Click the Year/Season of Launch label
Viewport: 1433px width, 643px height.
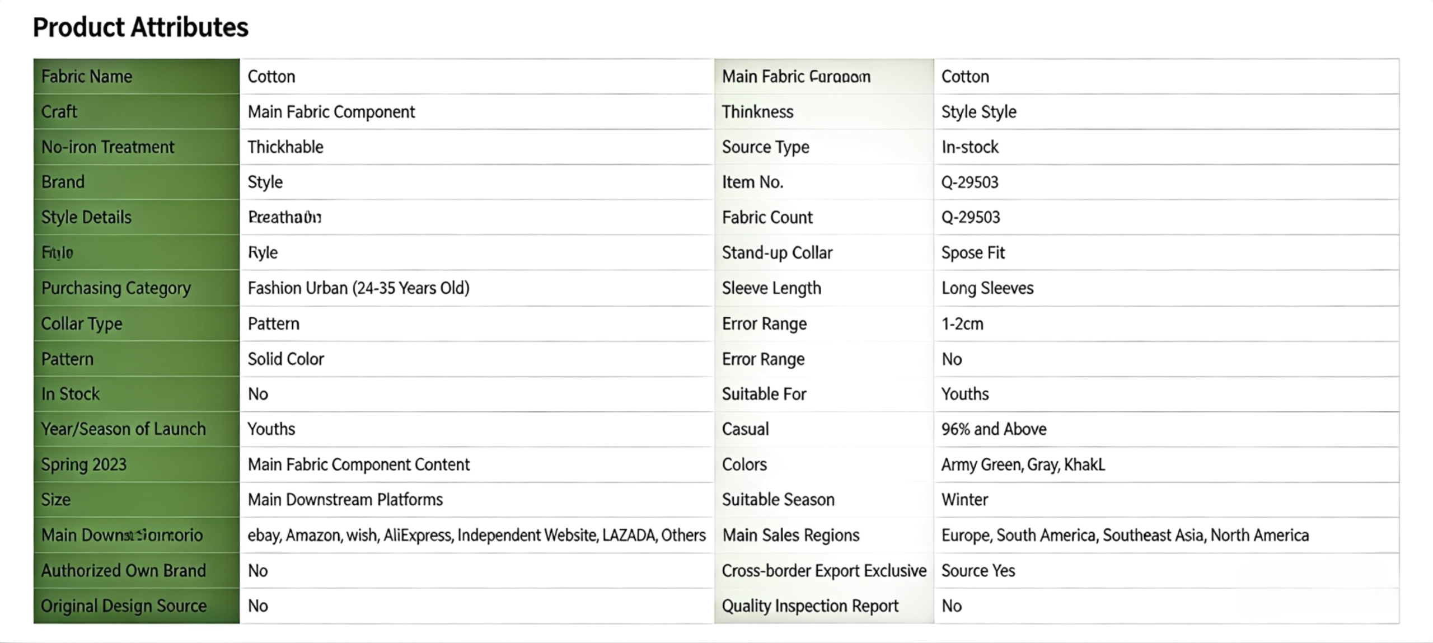[x=124, y=429]
